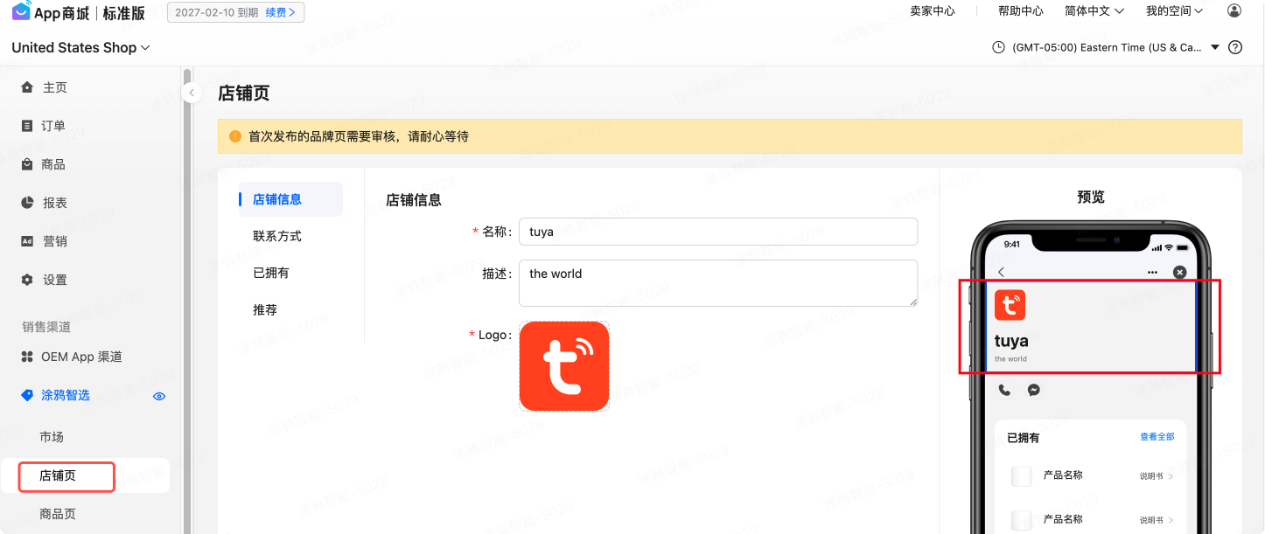Click the clock icon beside timezone
Viewport: 1265px width, 534px height.
point(998,47)
